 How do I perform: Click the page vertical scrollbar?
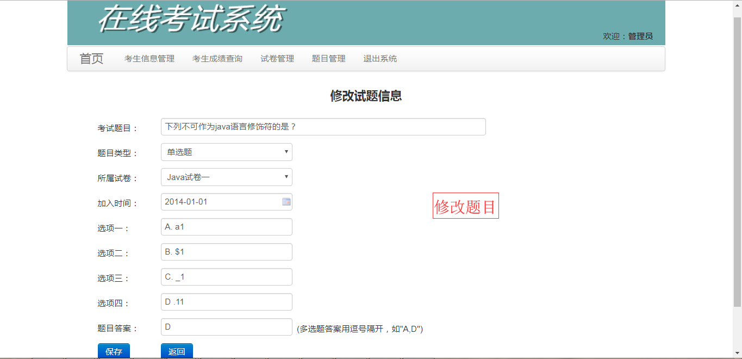tap(738, 162)
